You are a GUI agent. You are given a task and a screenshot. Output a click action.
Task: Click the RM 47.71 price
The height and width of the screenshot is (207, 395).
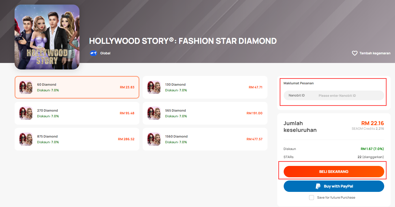[x=256, y=87]
